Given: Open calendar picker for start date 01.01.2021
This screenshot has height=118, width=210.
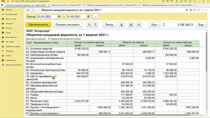Looking at the screenshot, I should coord(59,17).
